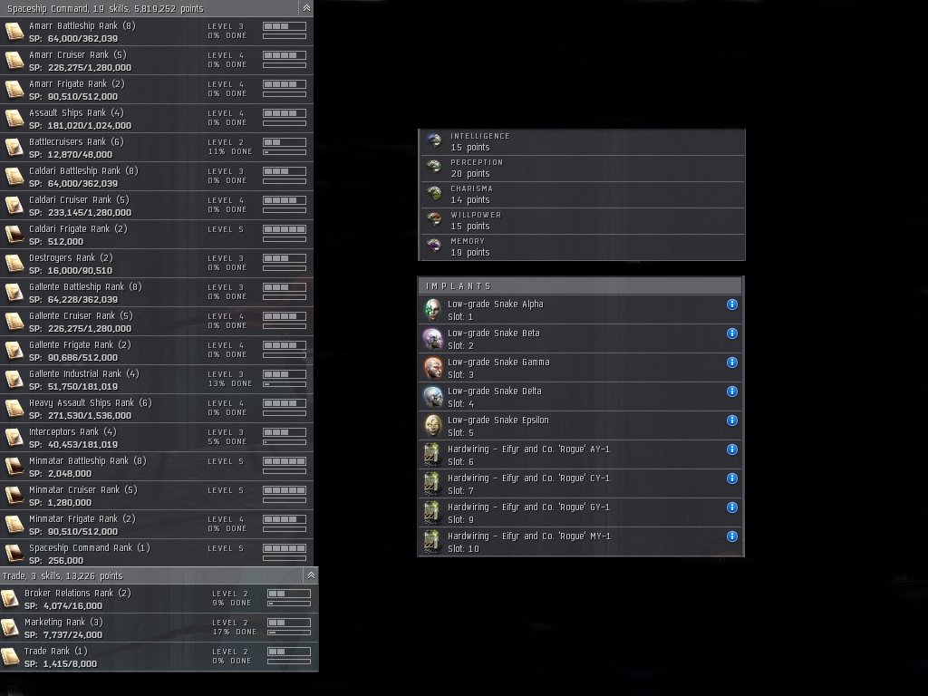Click the Rogue GY-1 hardwiring icon
This screenshot has height=696, width=928.
pos(432,513)
